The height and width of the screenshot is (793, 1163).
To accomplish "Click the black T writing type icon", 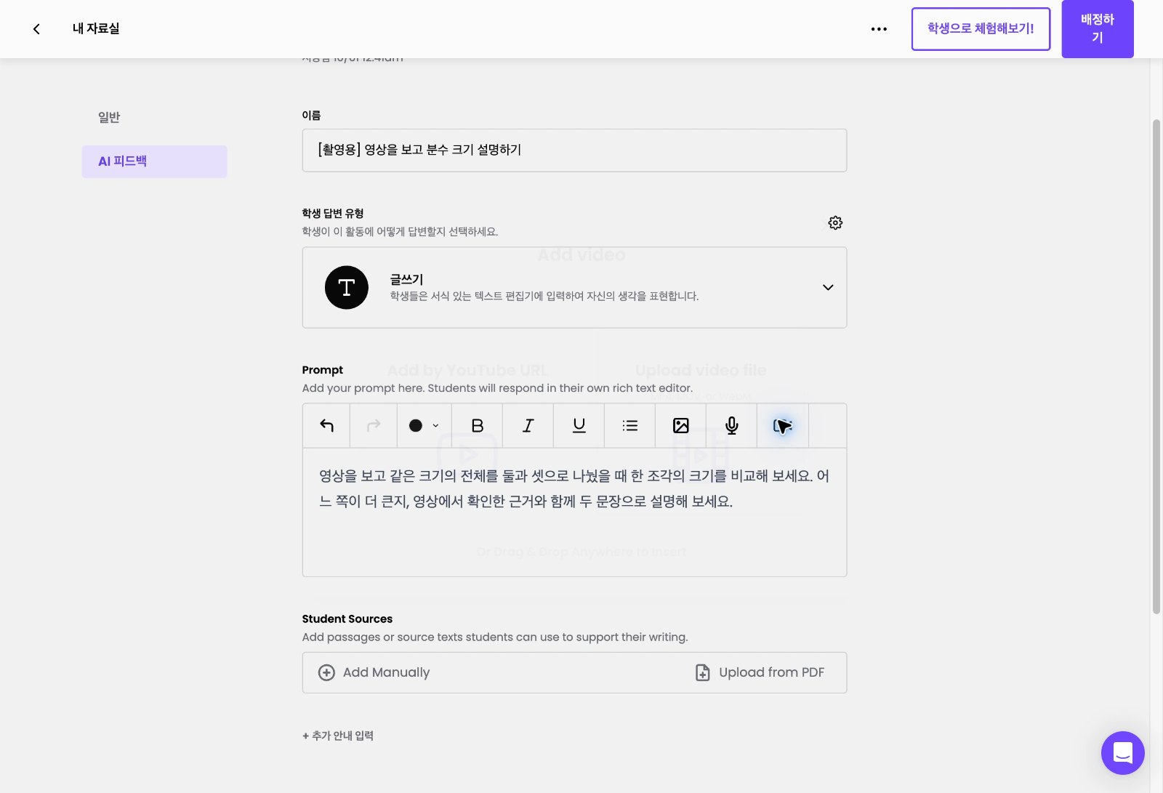I will coord(347,288).
